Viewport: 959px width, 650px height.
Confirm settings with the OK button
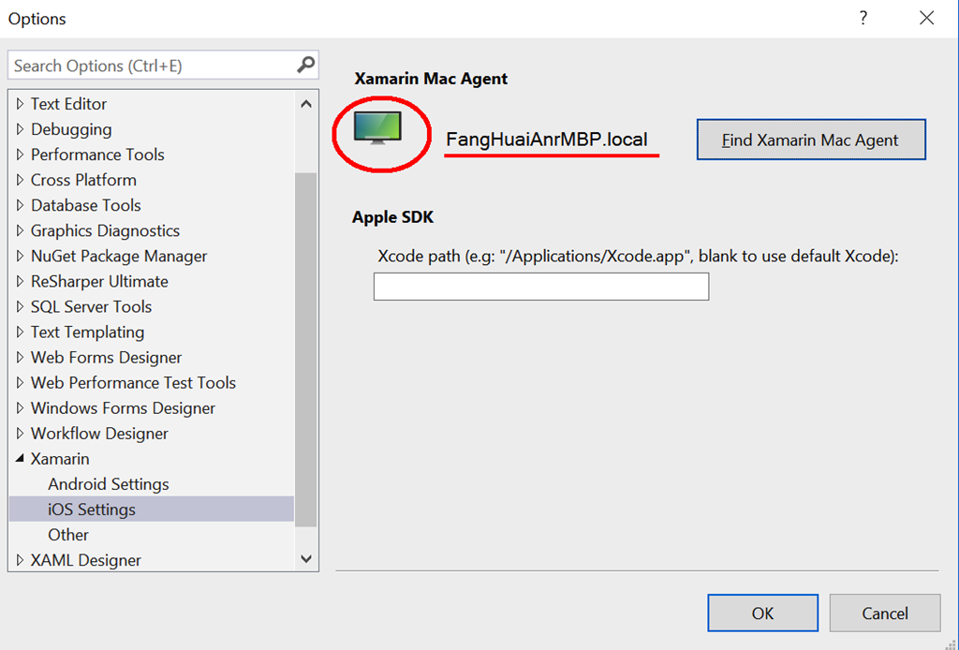tap(762, 613)
